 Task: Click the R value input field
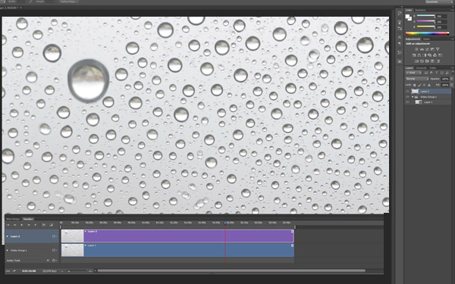point(441,16)
